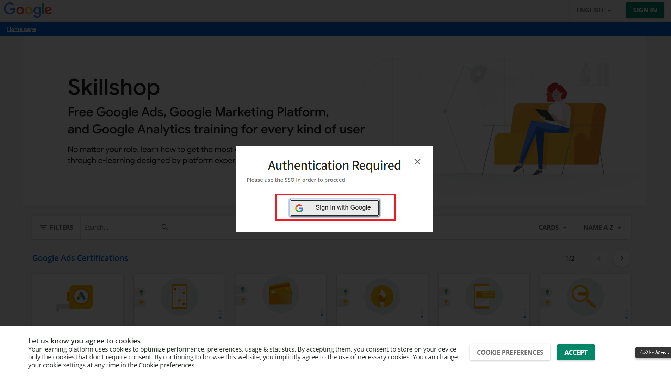Image resolution: width=671 pixels, height=379 pixels.
Task: Click the Show desktop tooltip label
Action: 653,352
